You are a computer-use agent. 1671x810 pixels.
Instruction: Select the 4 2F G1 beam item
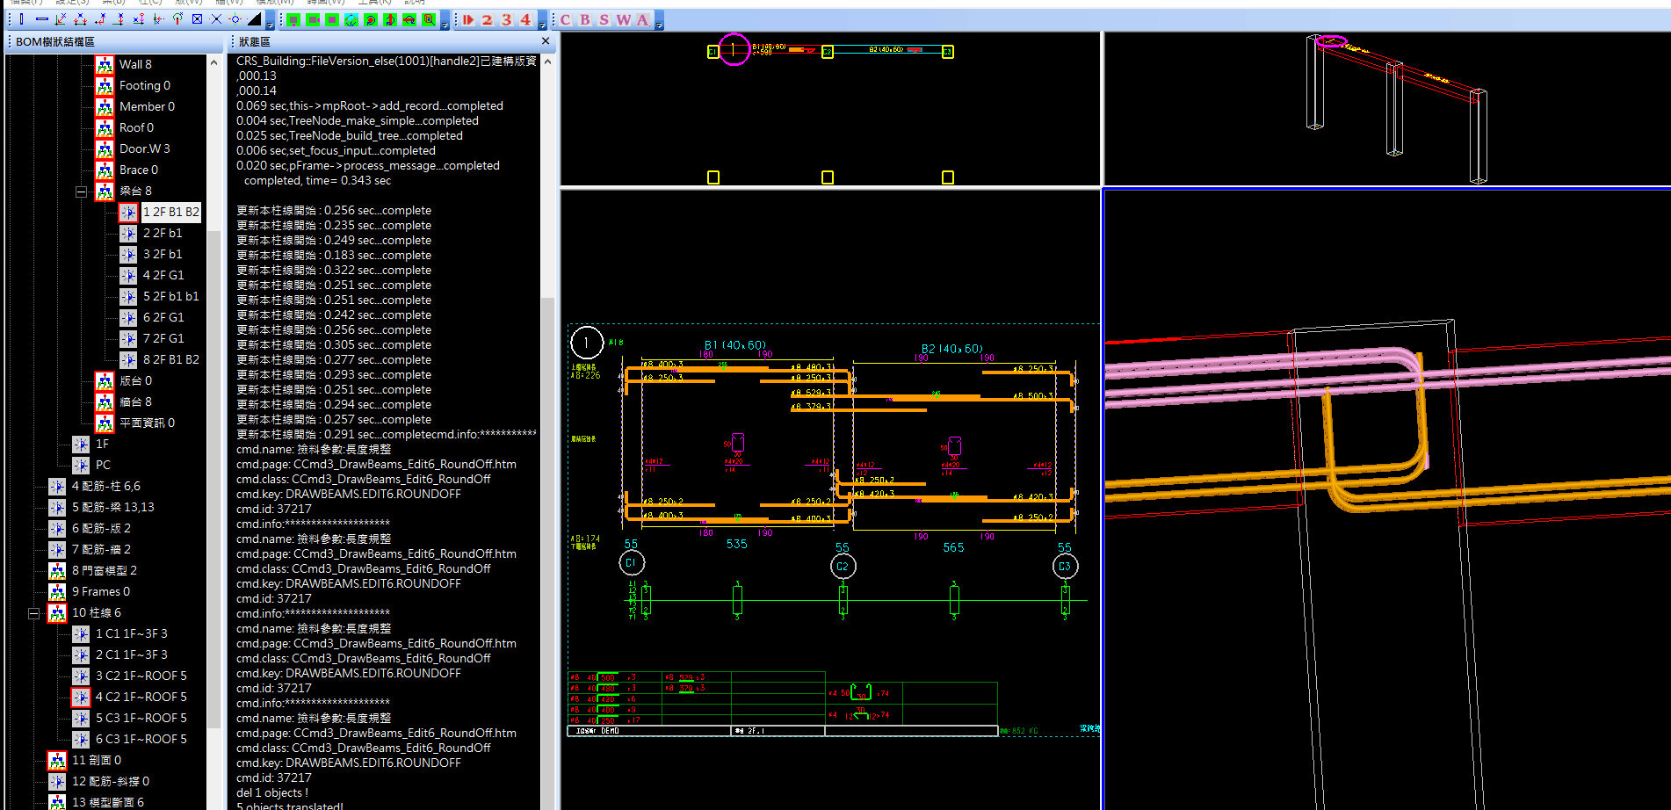[x=163, y=275]
